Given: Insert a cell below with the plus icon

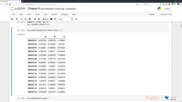Looking at the screenshot, I should click(17, 19).
